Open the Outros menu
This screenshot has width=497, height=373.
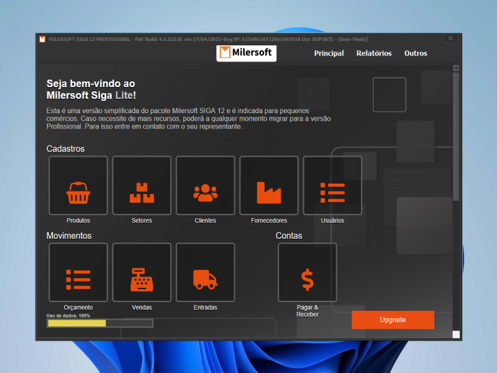[x=416, y=53]
